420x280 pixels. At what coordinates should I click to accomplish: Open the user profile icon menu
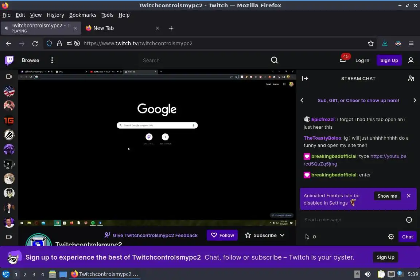[411, 60]
